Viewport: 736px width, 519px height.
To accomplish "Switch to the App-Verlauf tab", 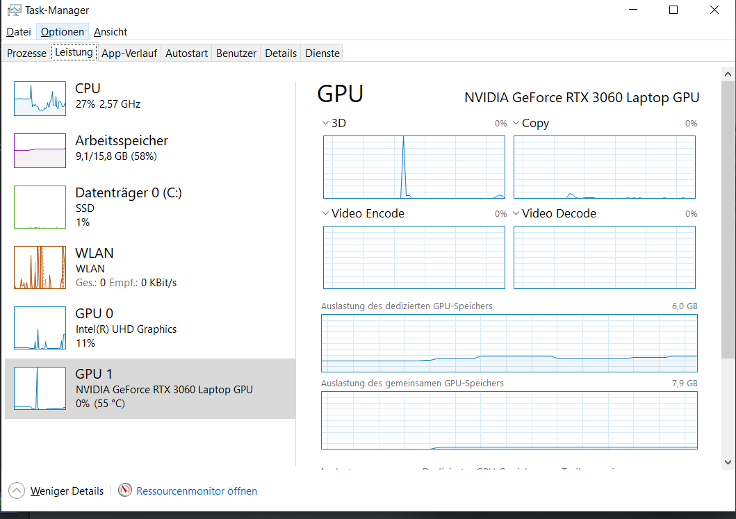I will (x=129, y=53).
